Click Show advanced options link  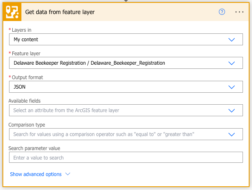coord(36,174)
